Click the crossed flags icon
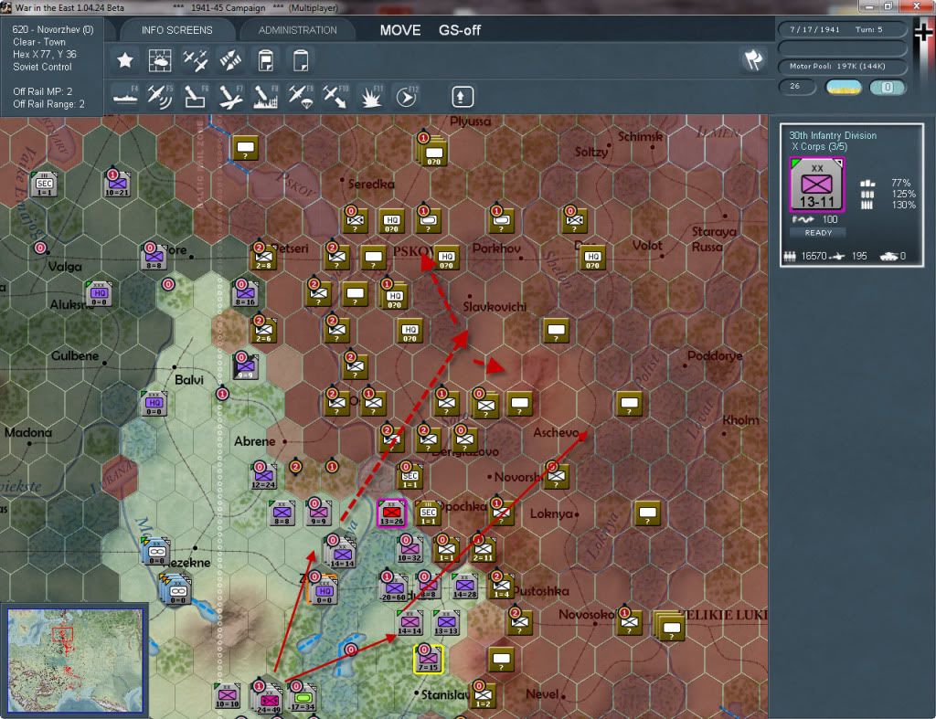This screenshot has width=936, height=719. (x=753, y=59)
